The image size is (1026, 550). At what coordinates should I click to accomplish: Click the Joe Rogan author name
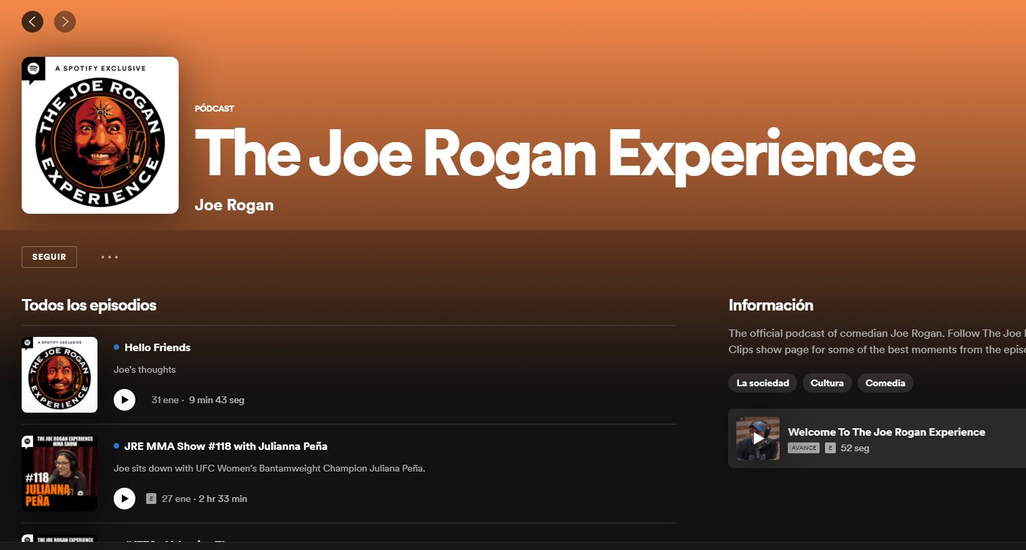(x=234, y=205)
